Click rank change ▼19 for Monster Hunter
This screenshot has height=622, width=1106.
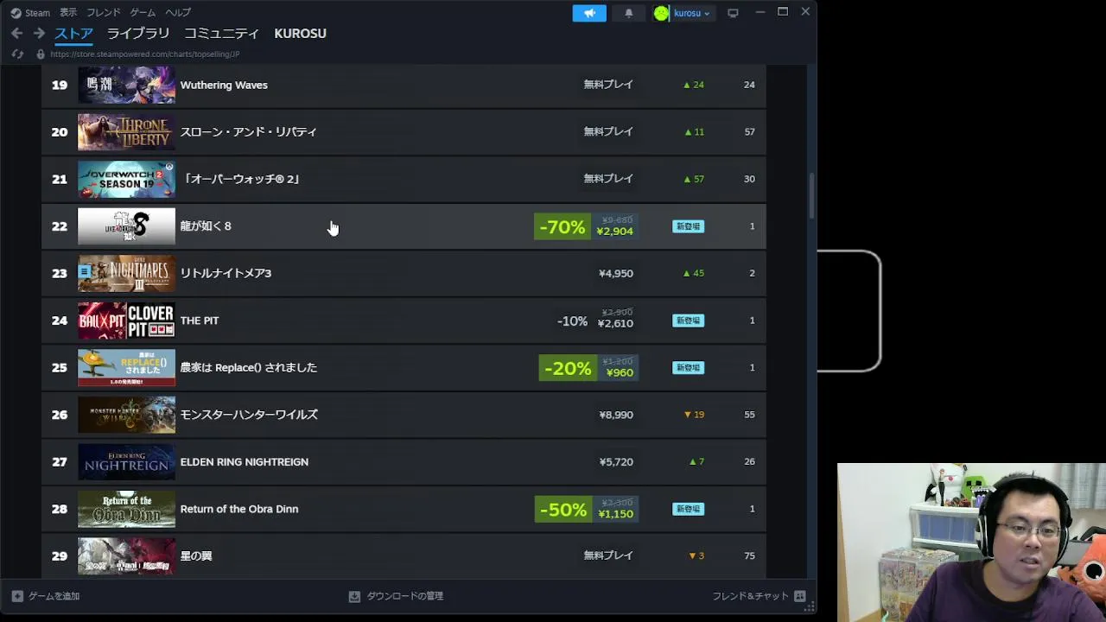click(694, 415)
